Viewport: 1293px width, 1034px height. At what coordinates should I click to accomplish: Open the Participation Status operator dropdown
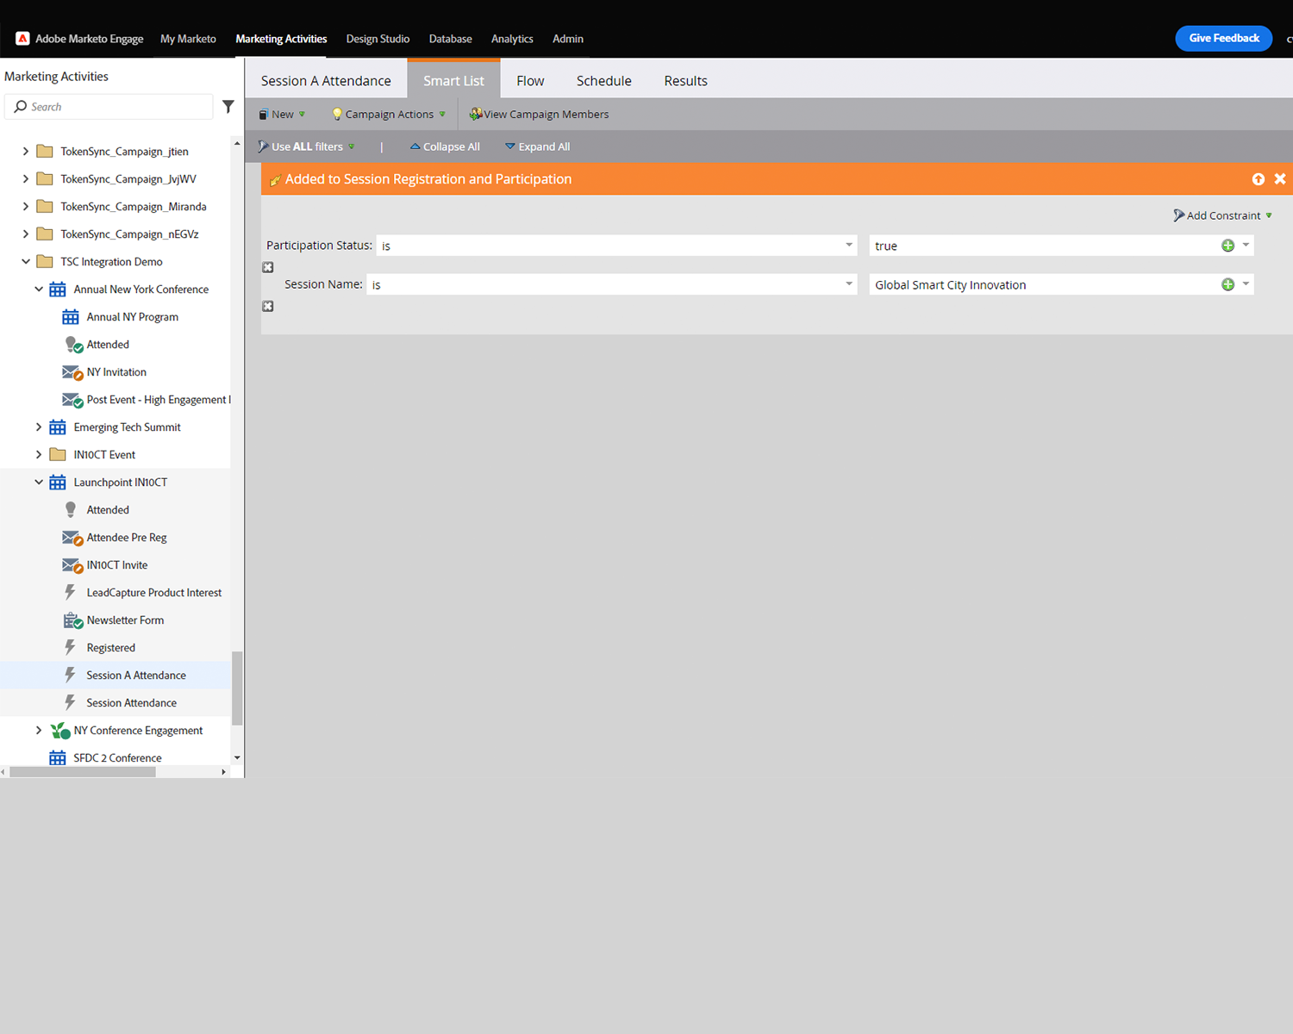point(848,246)
